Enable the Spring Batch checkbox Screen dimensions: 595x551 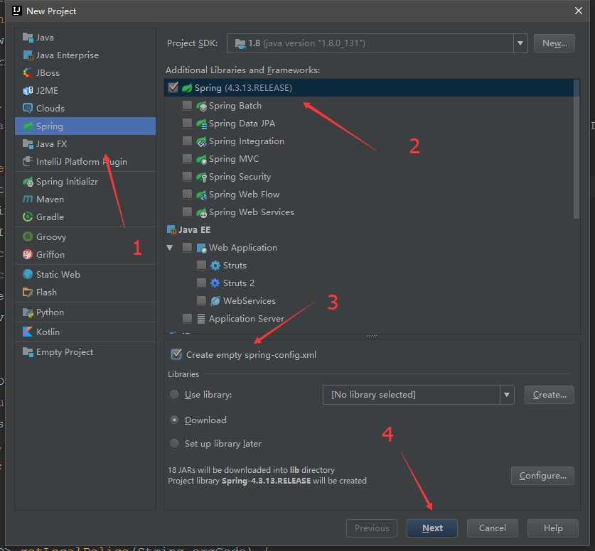(x=187, y=105)
